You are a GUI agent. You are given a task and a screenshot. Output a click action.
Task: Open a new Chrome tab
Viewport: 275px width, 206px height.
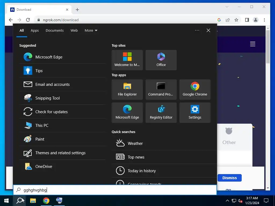click(77, 10)
